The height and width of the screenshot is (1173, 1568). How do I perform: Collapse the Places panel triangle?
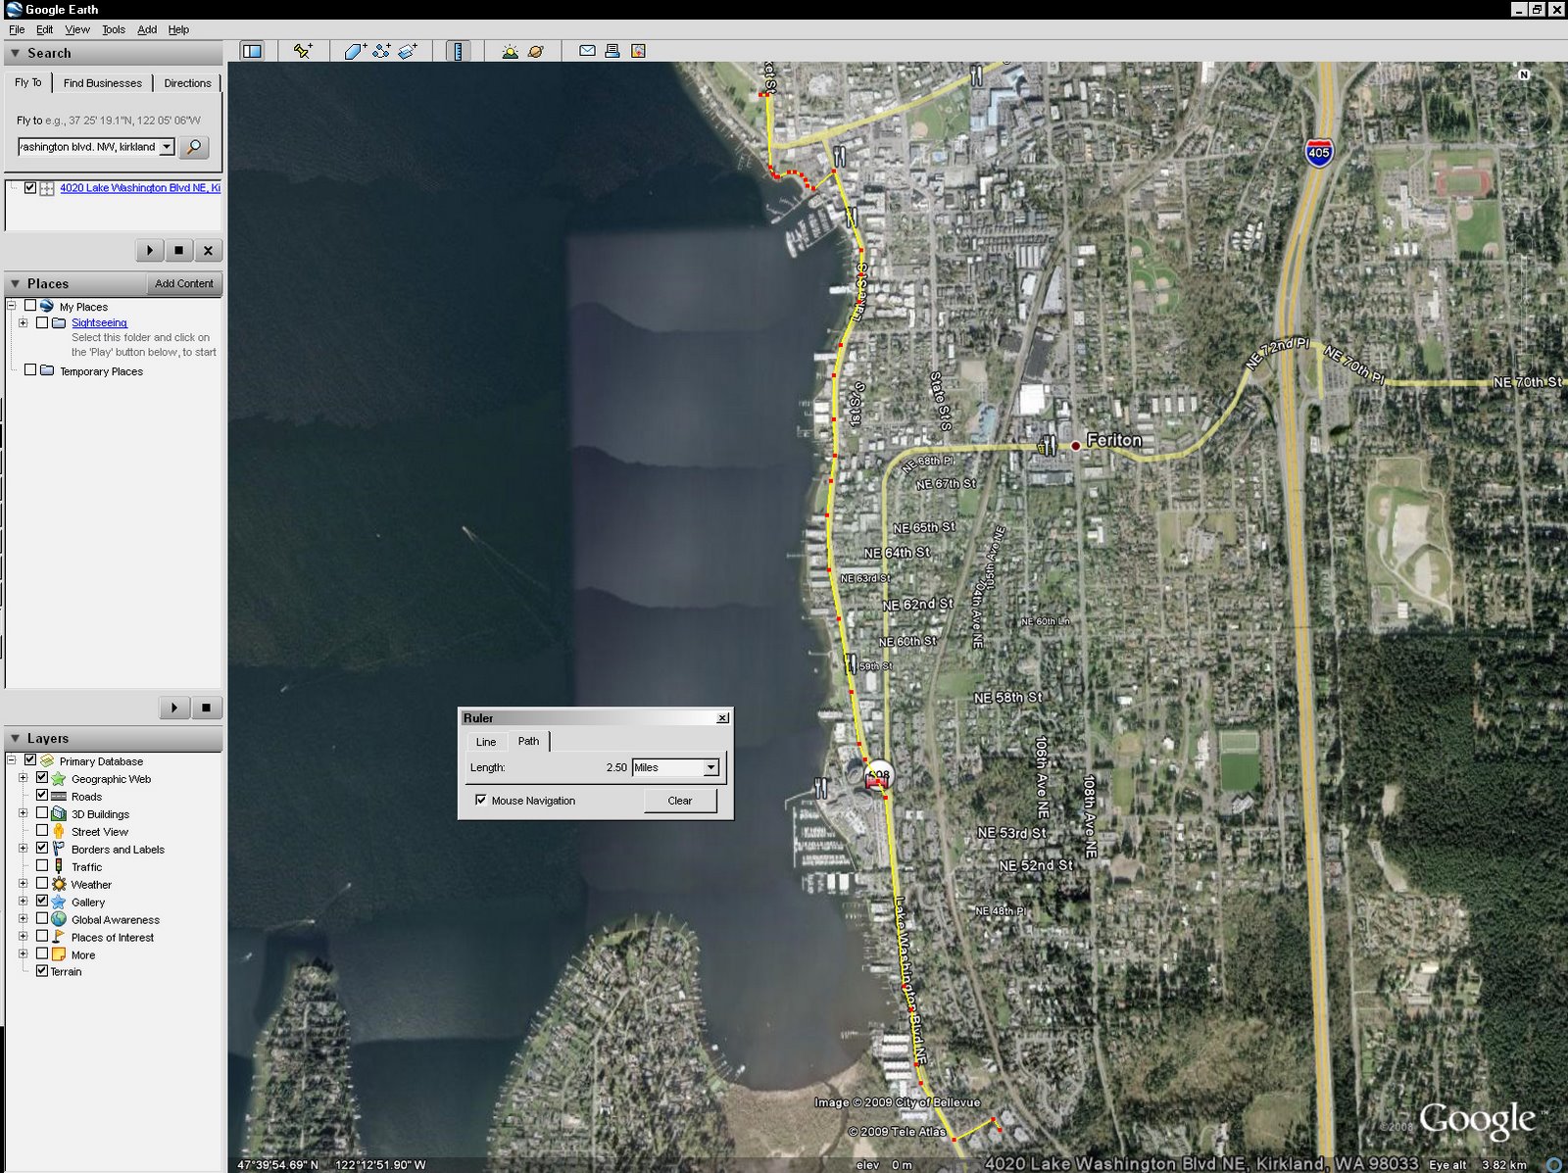(16, 283)
